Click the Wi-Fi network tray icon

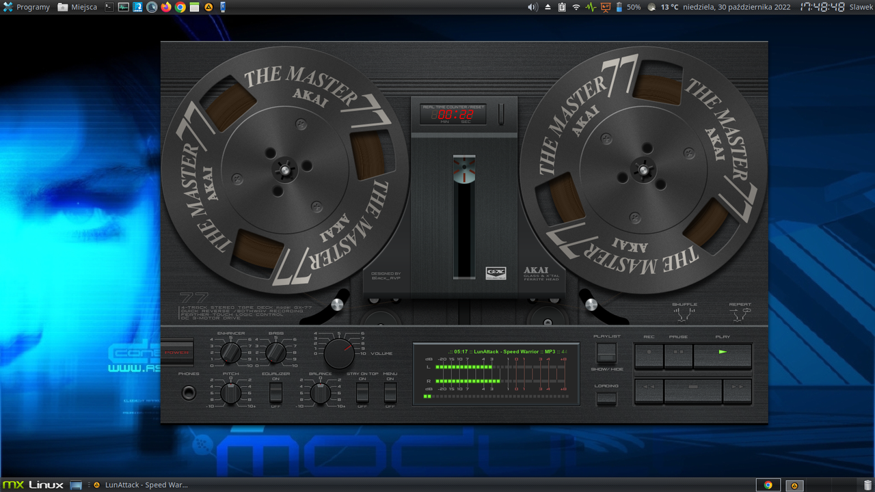(576, 7)
